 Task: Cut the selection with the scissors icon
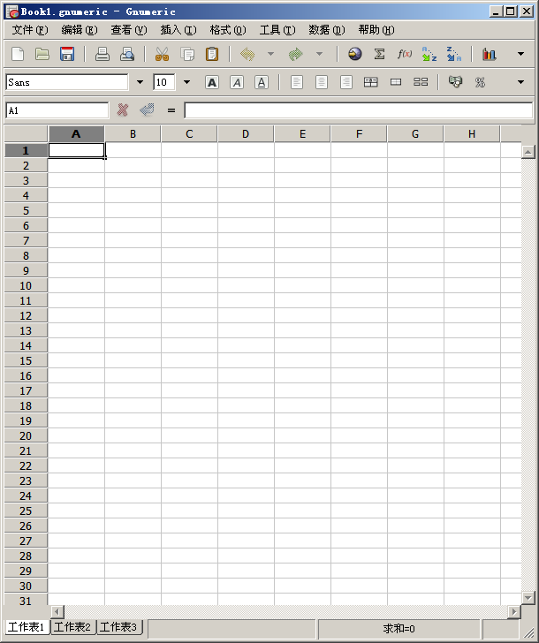(x=162, y=54)
